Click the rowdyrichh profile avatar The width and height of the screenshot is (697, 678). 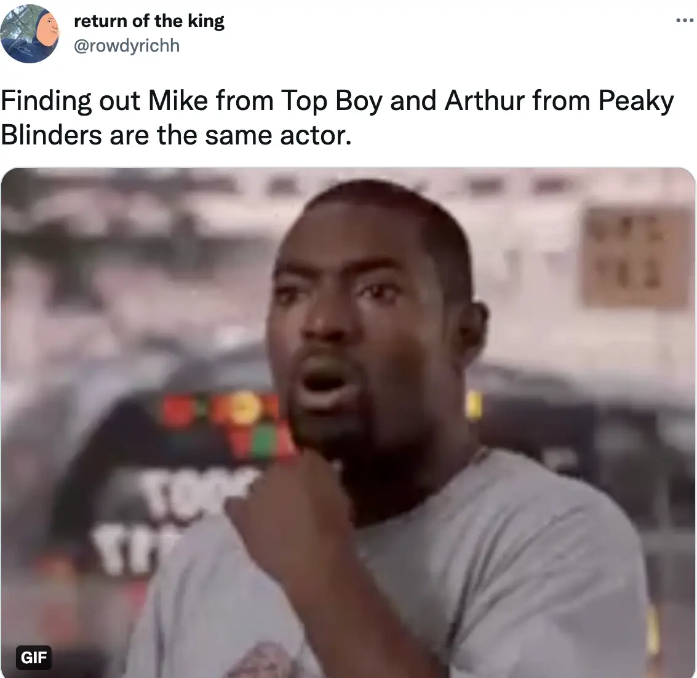[30, 34]
